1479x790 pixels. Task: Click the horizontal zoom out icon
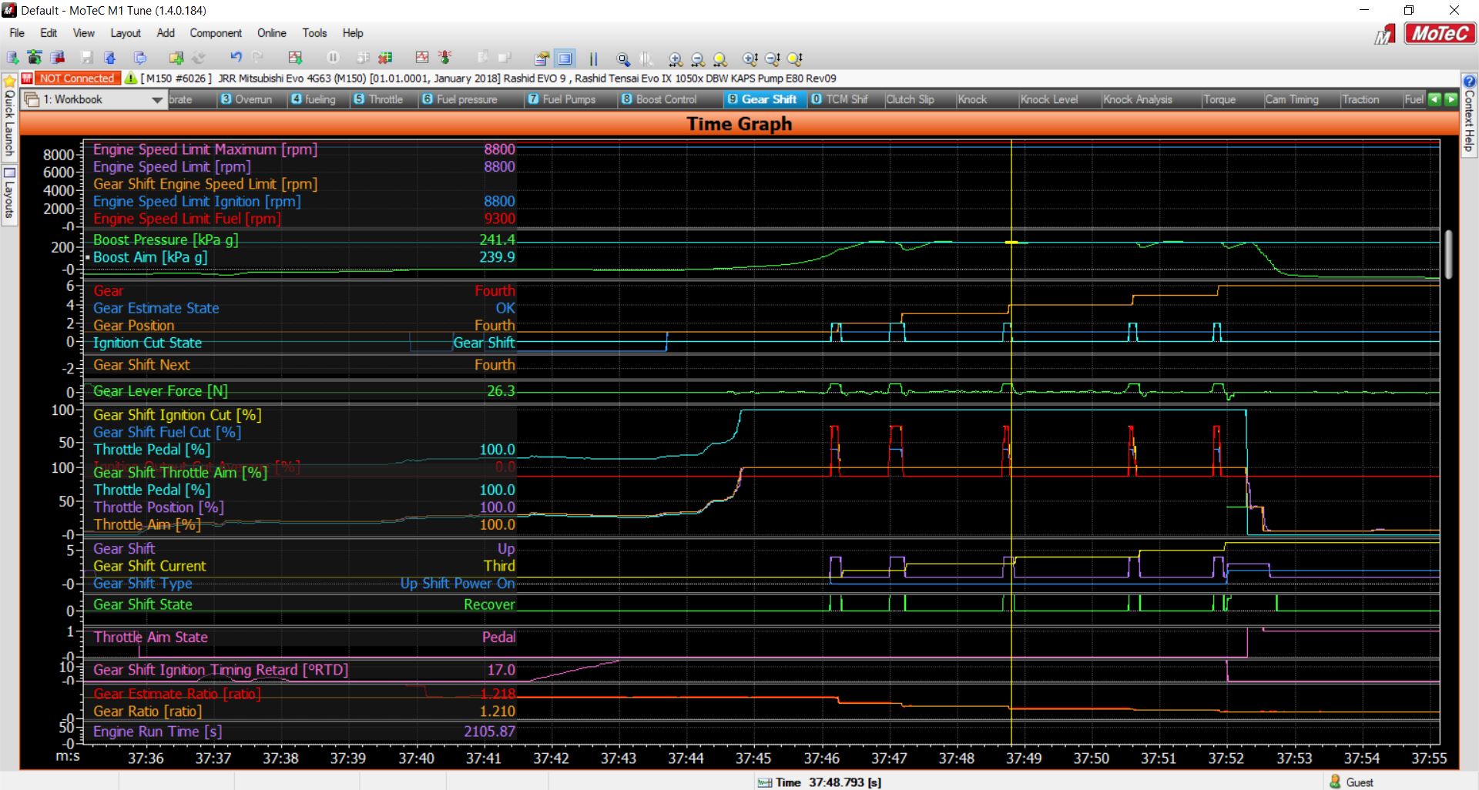pos(697,59)
